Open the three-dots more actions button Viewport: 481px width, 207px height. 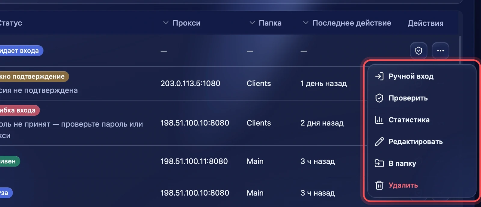440,51
